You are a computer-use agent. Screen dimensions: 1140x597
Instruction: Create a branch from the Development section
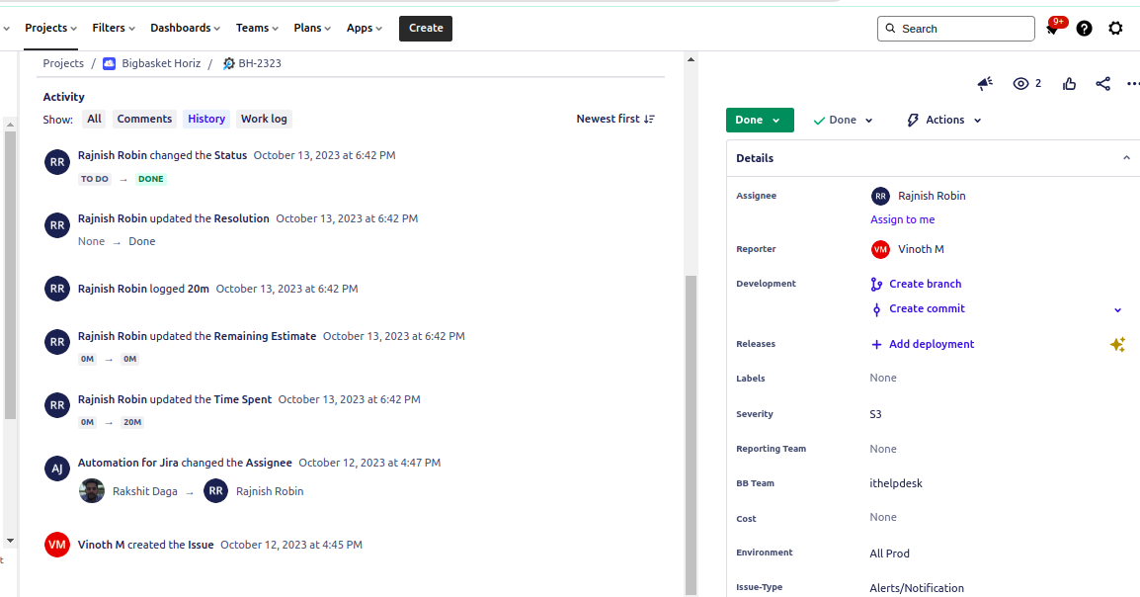coord(925,284)
